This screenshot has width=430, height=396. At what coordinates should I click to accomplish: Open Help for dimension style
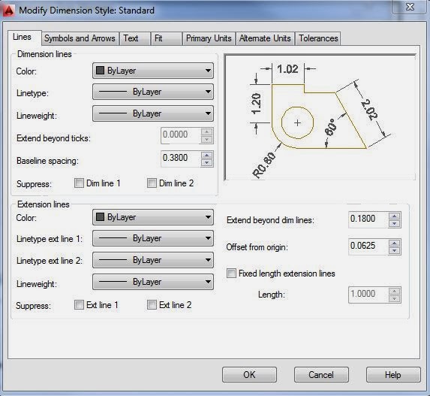tap(393, 374)
